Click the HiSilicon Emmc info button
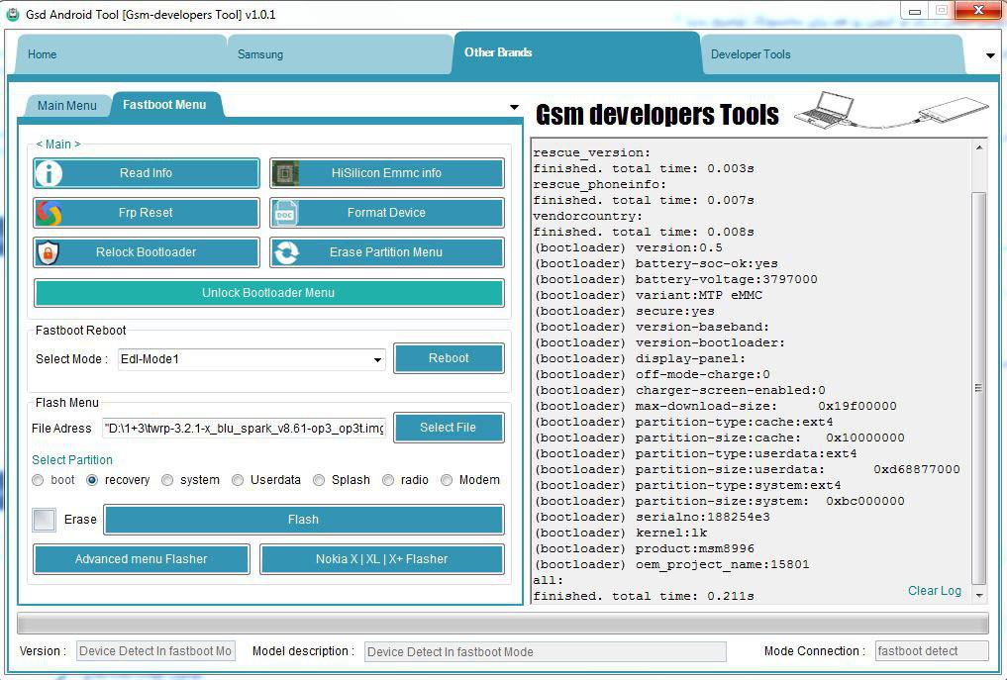The image size is (1007, 680). pyautogui.click(x=386, y=173)
